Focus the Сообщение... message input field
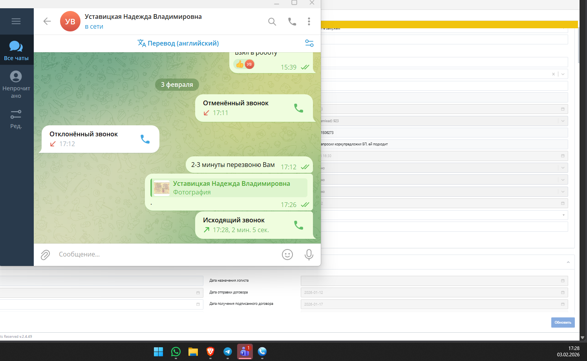The width and height of the screenshot is (587, 361). tap(167, 255)
